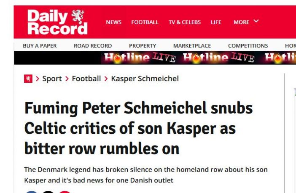Navigate to Sport in the breadcrumb
This screenshot has height=193, width=296.
(x=52, y=79)
